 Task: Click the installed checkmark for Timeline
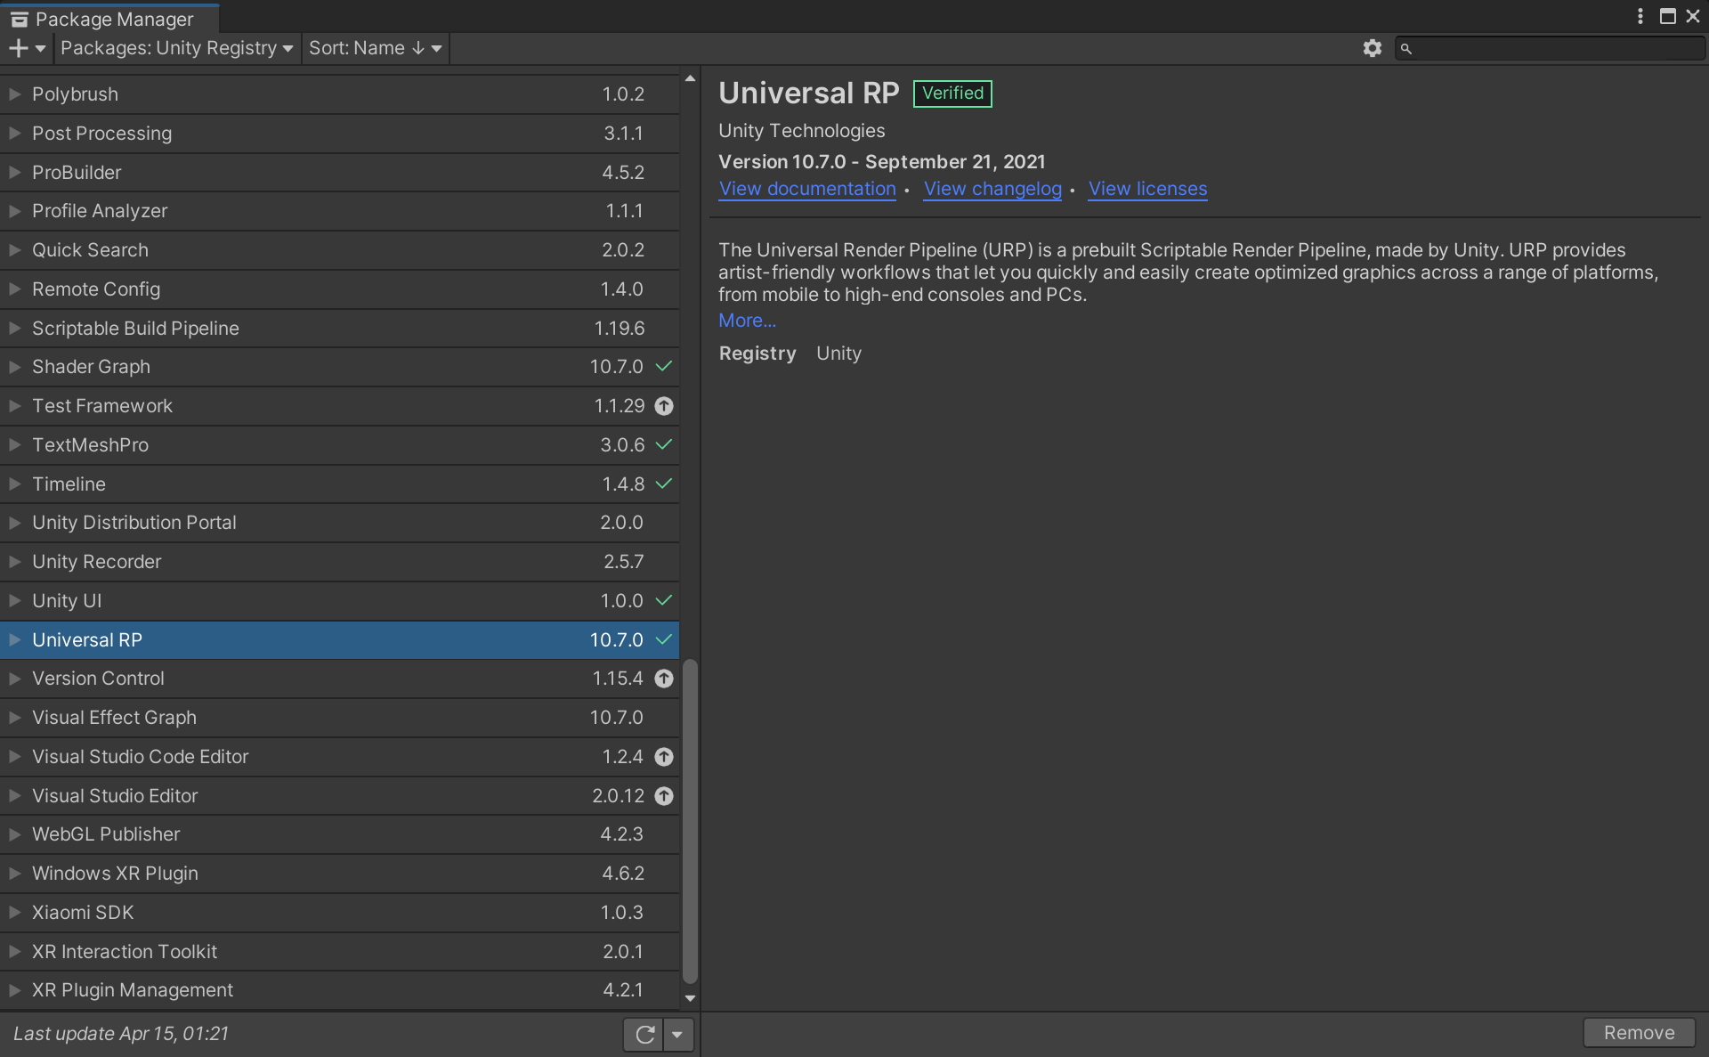tap(664, 484)
